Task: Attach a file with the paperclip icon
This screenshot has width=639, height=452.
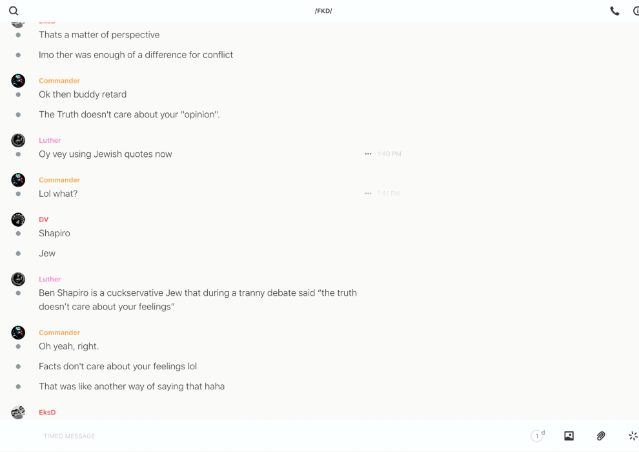Action: [x=601, y=436]
